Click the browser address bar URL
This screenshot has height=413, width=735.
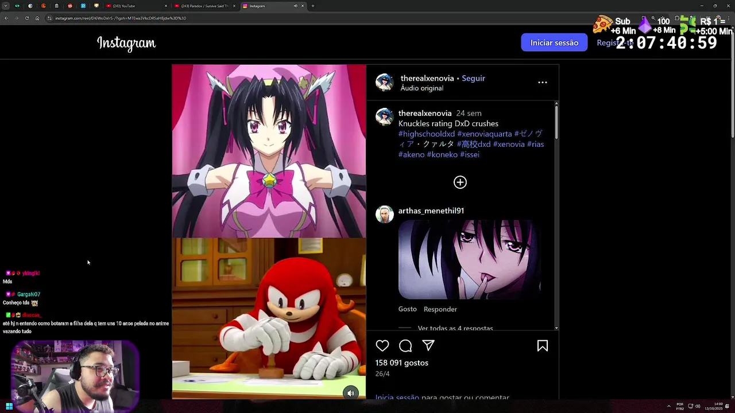click(x=121, y=18)
